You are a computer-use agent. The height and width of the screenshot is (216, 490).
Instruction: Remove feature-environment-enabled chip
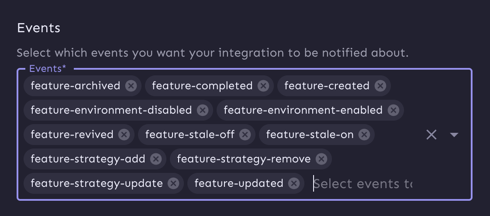393,110
